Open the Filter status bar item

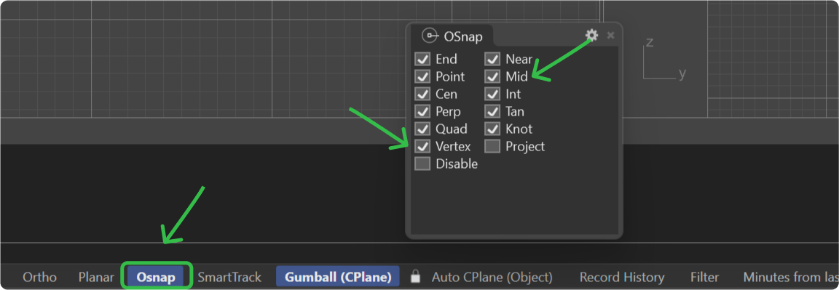click(705, 277)
